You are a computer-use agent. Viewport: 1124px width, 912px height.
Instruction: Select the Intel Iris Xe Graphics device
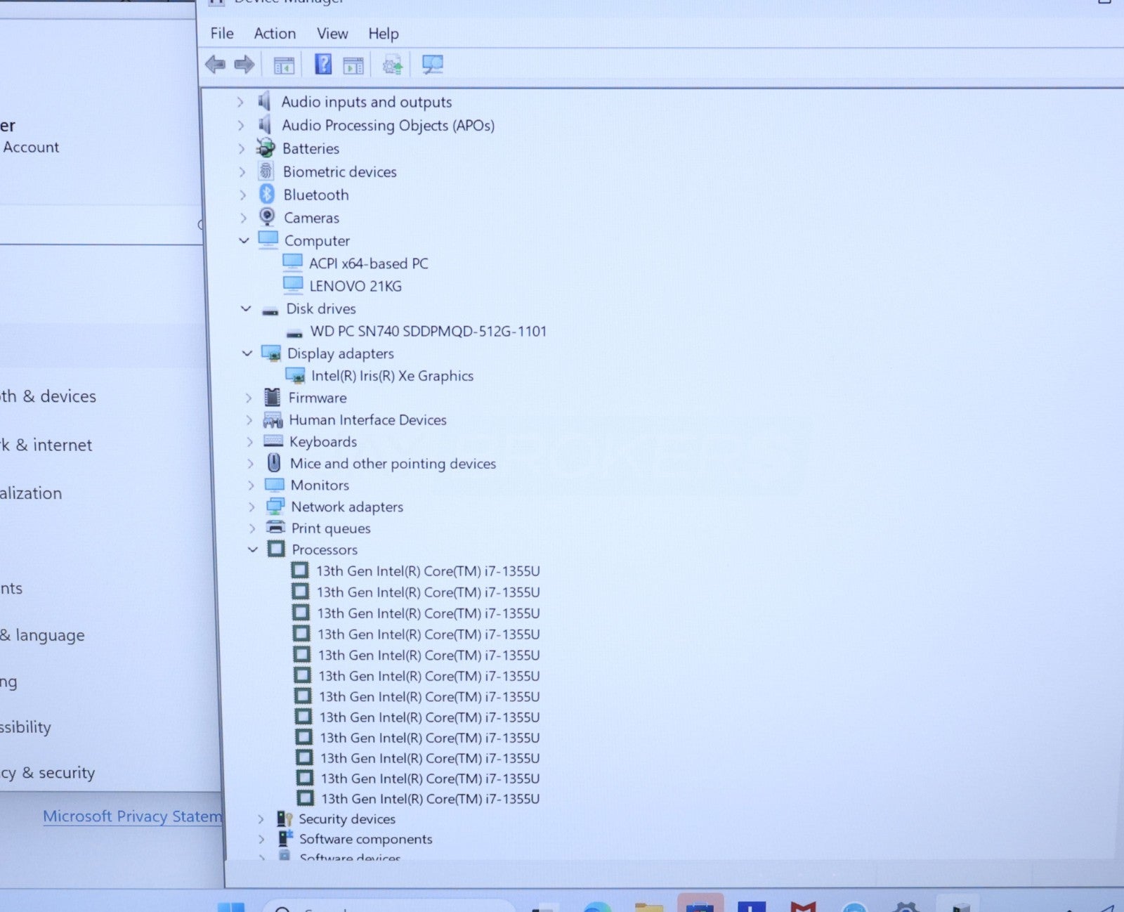(x=391, y=376)
